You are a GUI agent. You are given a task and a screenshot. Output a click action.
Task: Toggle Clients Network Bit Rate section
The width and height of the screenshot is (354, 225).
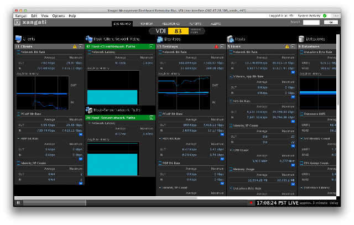pyautogui.click(x=18, y=52)
